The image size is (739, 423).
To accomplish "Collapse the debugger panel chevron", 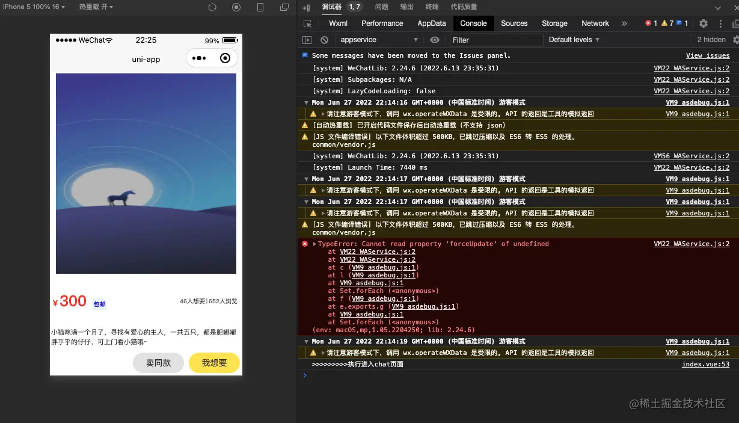I will point(718,7).
